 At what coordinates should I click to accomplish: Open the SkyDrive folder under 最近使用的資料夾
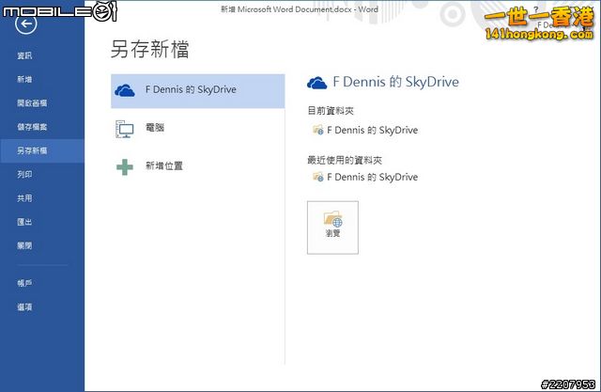click(318, 177)
